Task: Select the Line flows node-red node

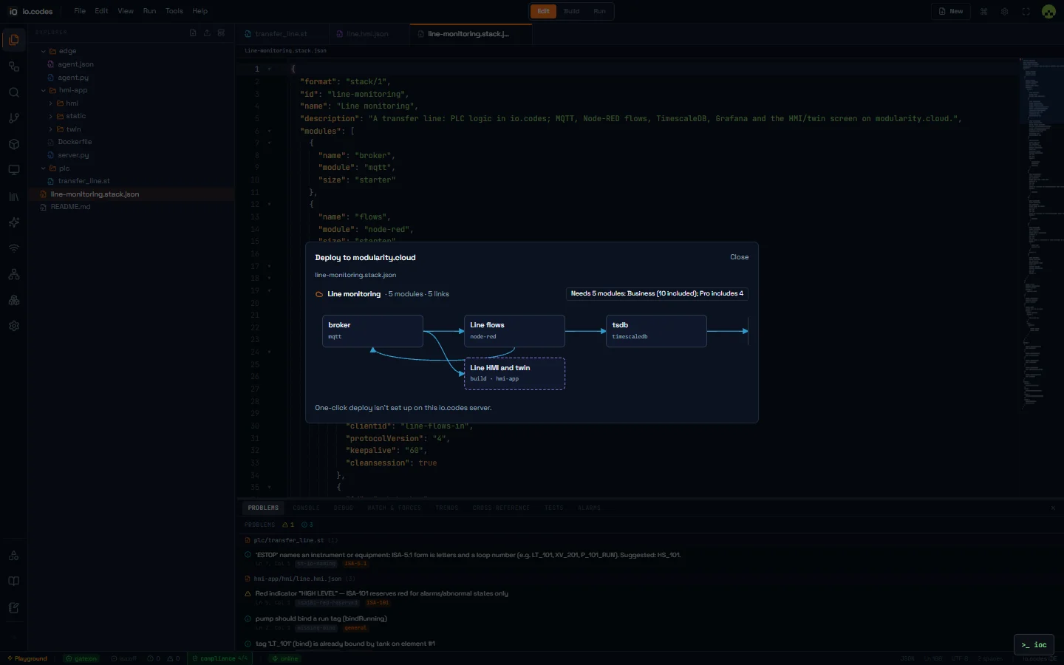Action: tap(514, 331)
